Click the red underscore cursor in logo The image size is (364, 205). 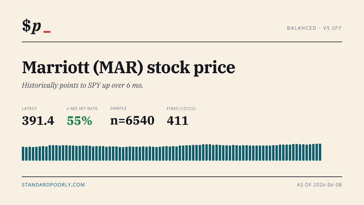(47, 32)
